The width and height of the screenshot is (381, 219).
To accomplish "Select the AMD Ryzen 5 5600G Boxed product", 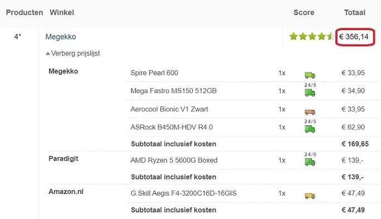I will [x=174, y=160].
